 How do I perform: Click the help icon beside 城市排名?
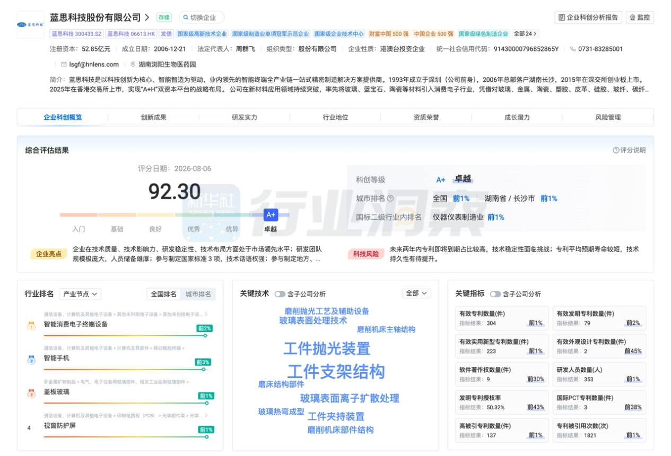[x=390, y=199]
